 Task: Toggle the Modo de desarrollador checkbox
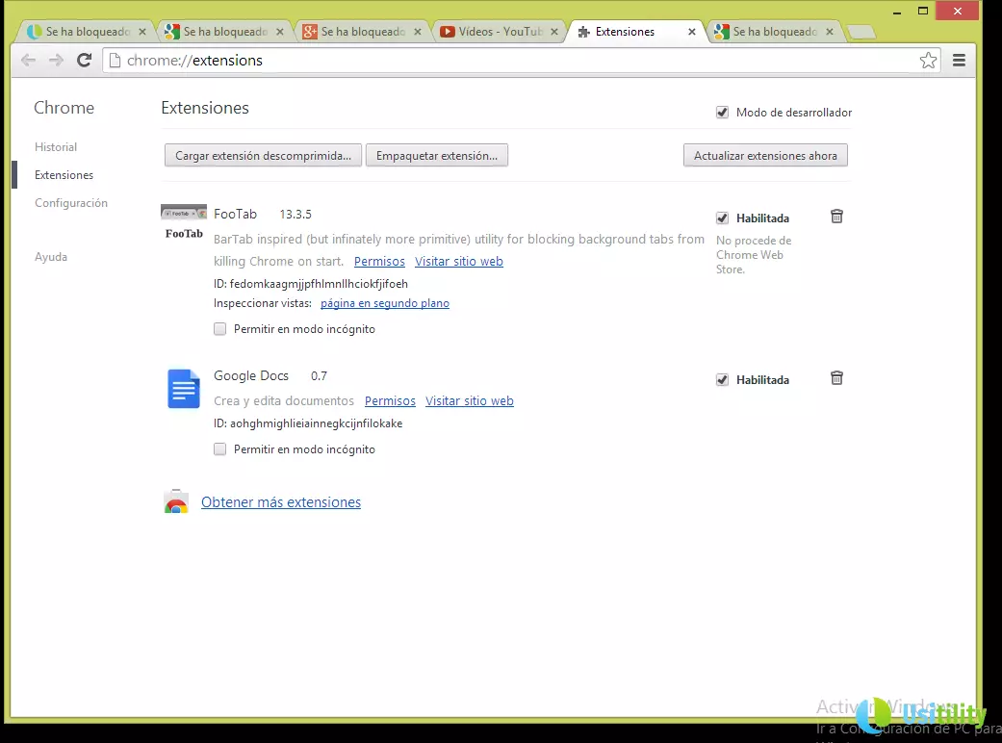click(x=722, y=113)
